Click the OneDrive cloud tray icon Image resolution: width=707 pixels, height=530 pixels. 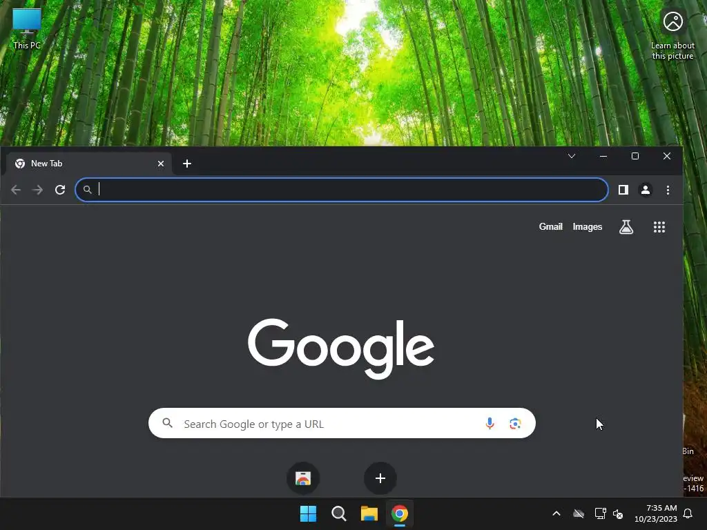coord(579,513)
